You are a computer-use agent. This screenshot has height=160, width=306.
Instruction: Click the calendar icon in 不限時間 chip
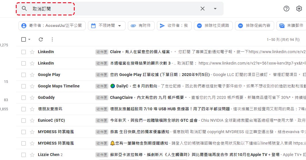93,26
